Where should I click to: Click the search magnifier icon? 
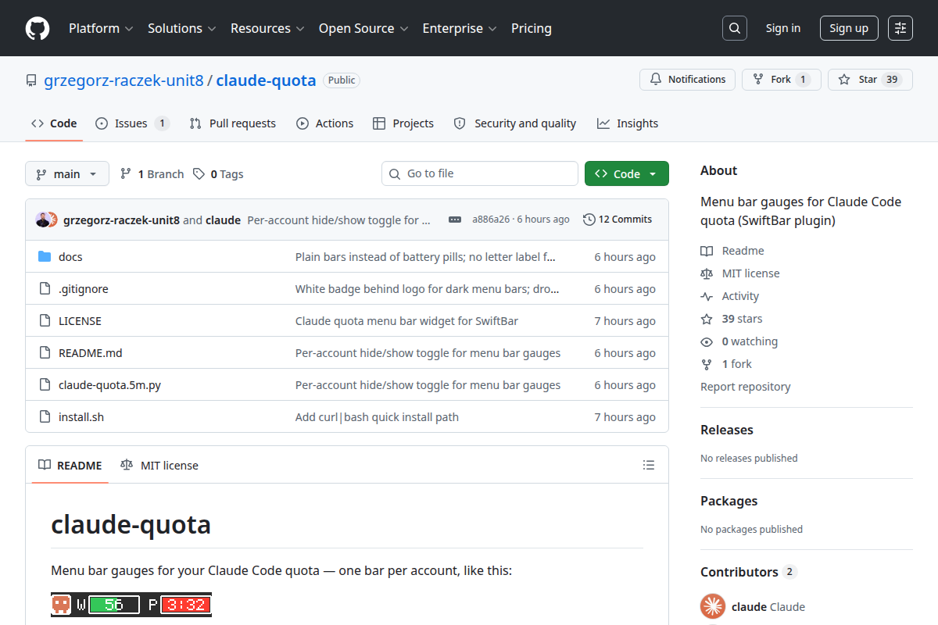click(734, 28)
